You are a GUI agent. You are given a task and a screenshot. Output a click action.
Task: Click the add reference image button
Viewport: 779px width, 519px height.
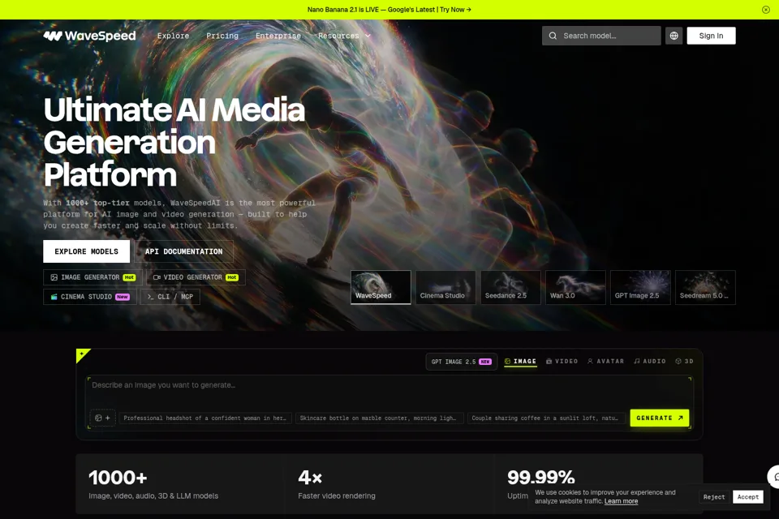click(102, 418)
